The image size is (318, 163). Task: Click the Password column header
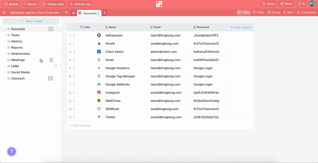pos(209,27)
